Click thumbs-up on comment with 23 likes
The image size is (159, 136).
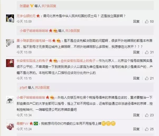point(147,115)
